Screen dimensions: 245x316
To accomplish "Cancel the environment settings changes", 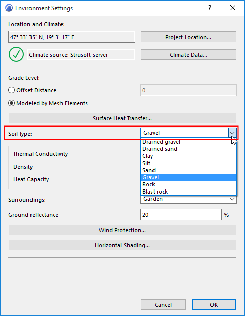I will pyautogui.click(x=163, y=305).
